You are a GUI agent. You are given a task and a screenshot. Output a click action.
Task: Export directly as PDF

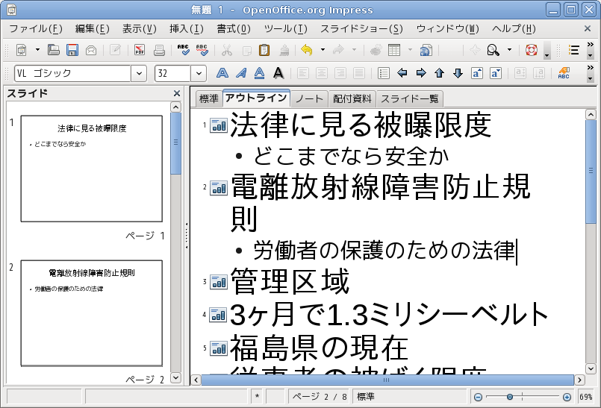pyautogui.click(x=140, y=51)
